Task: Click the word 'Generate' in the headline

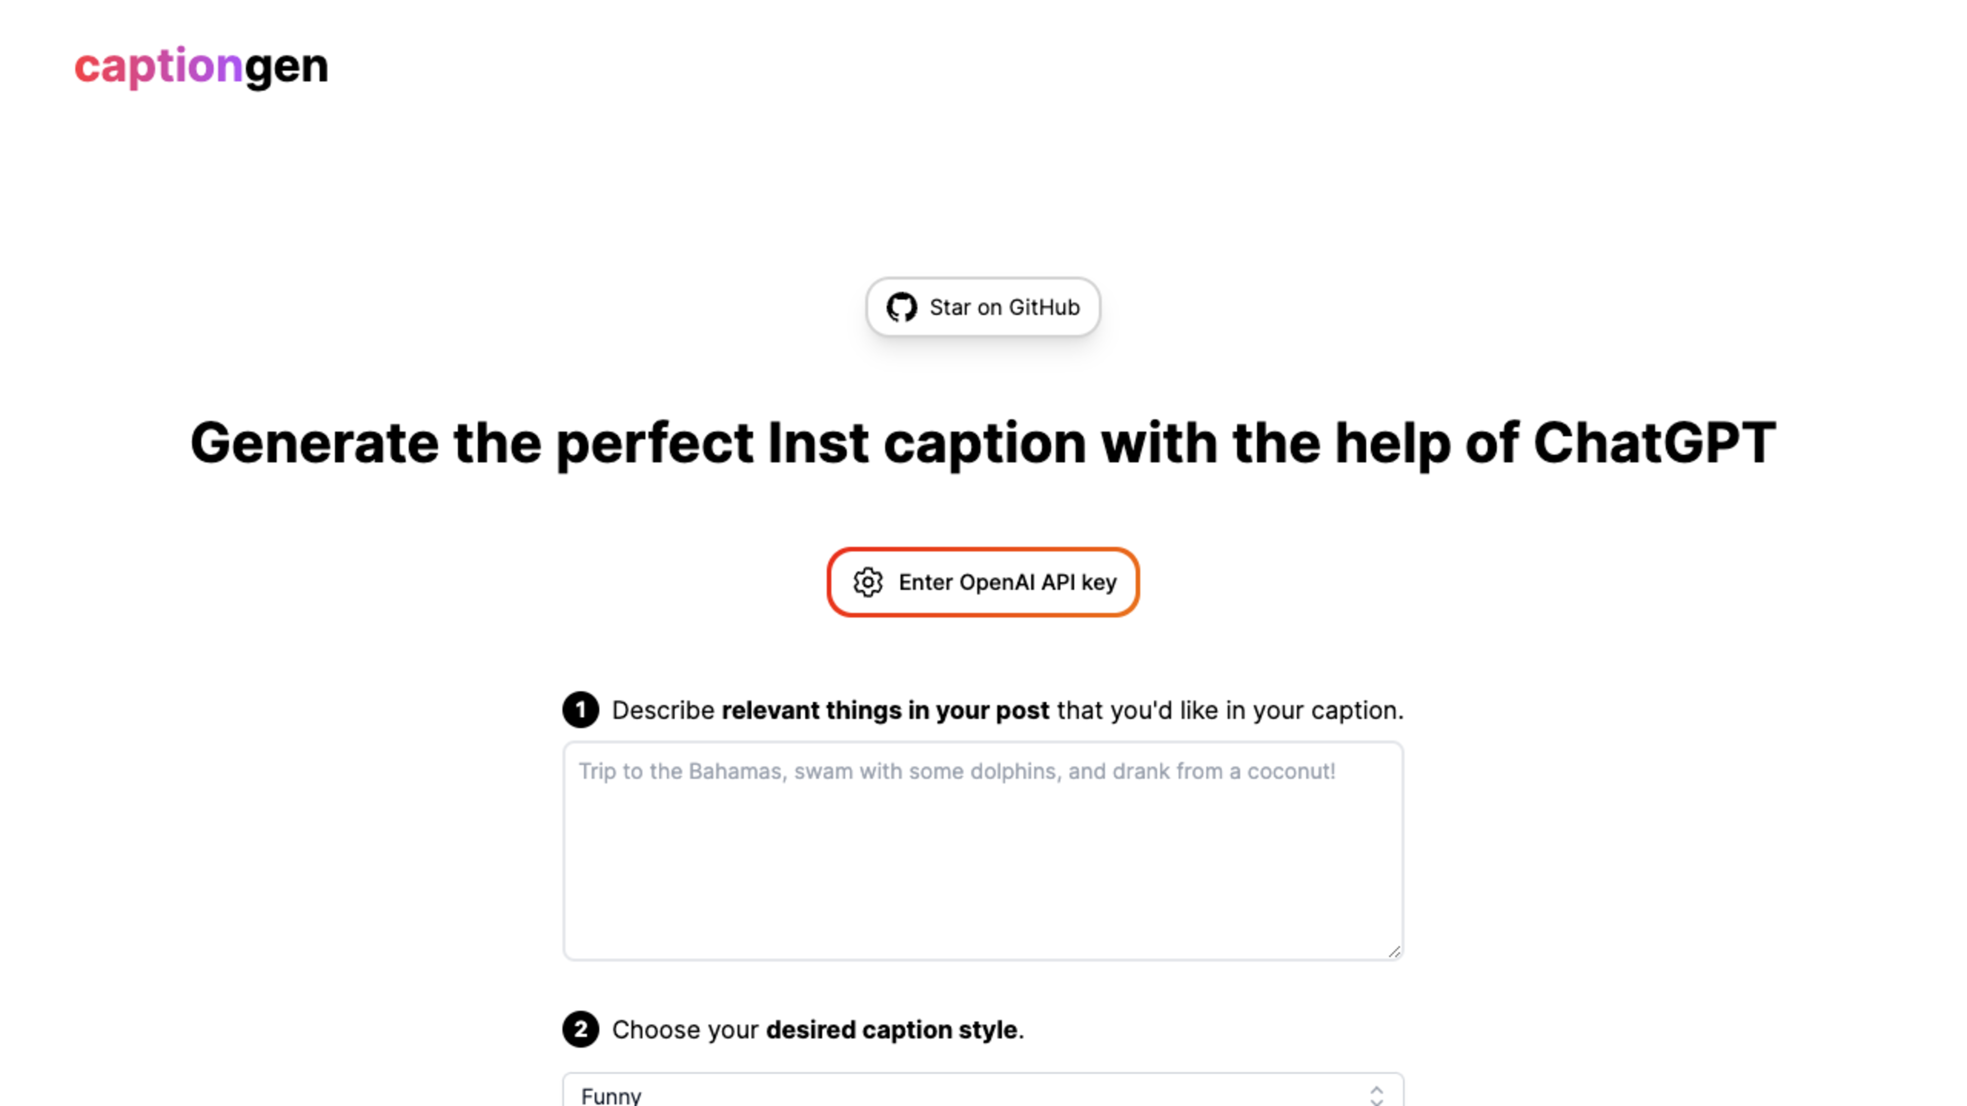Action: pyautogui.click(x=315, y=443)
